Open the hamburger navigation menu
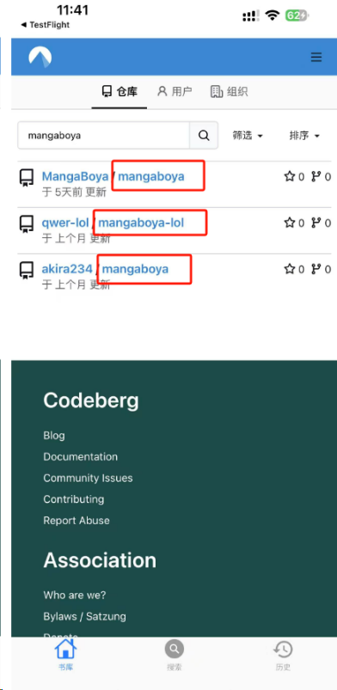337x690 pixels. click(316, 58)
